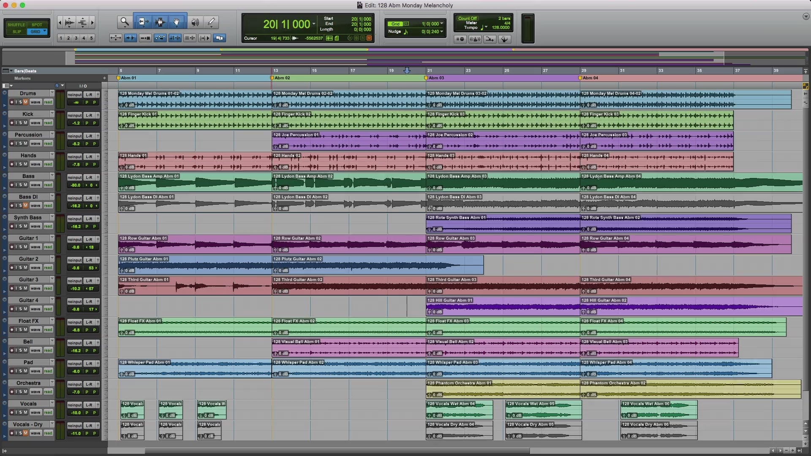Click the Orchestra track name
Image resolution: width=811 pixels, height=456 pixels.
coord(28,383)
